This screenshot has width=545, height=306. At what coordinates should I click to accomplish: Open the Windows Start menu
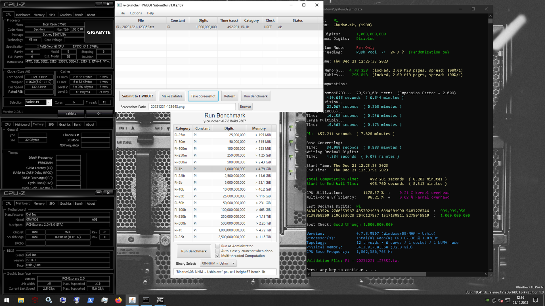pyautogui.click(x=7, y=300)
